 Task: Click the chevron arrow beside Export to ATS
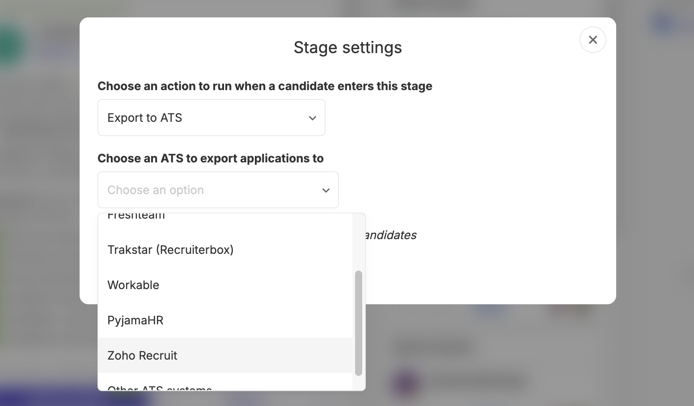(x=313, y=118)
